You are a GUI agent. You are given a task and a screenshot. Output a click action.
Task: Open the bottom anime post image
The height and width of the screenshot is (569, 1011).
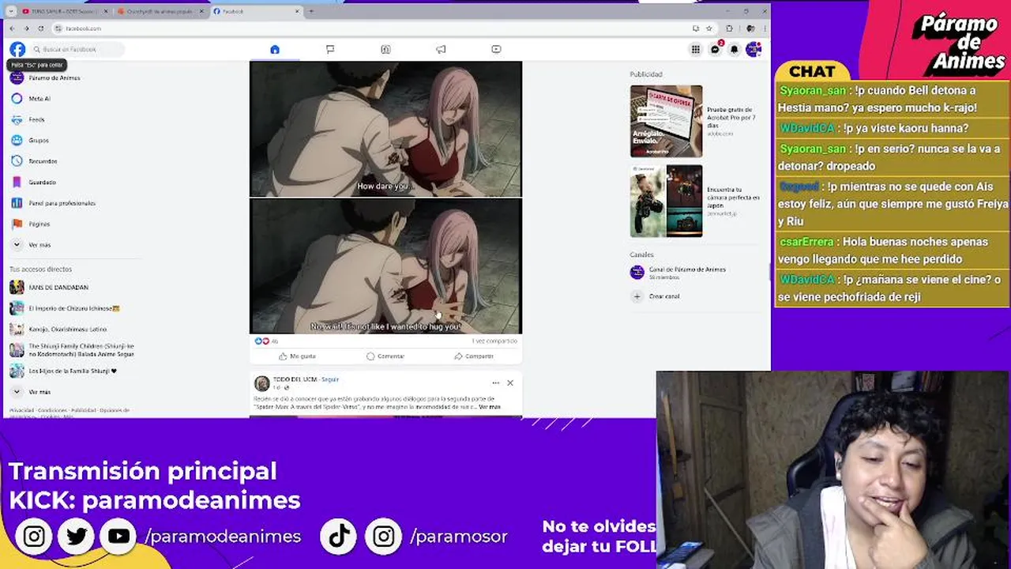[x=385, y=266]
